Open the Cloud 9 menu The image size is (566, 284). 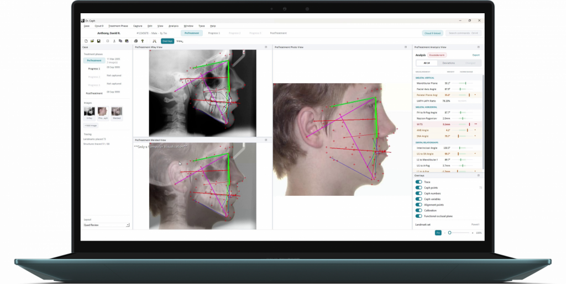99,26
